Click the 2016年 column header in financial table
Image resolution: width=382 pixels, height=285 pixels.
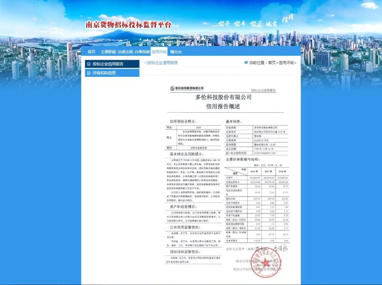pos(255,171)
